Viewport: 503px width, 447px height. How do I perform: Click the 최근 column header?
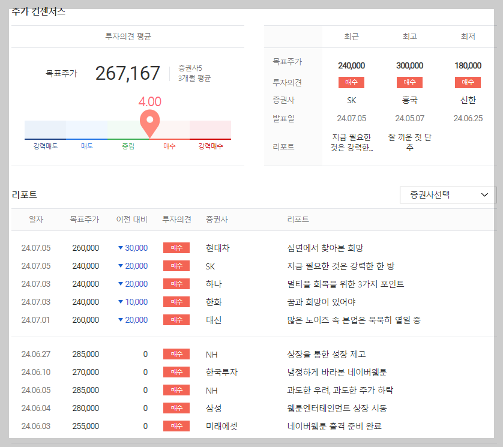click(x=351, y=37)
